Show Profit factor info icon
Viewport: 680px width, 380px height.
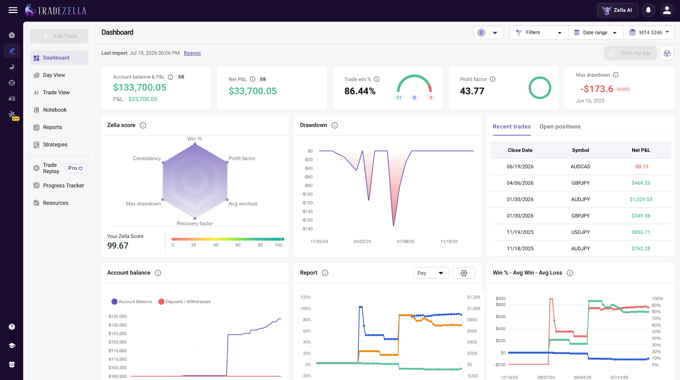click(x=493, y=79)
